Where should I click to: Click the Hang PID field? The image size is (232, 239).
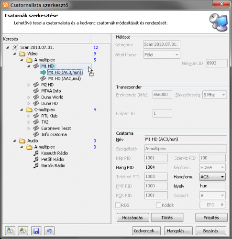pyautogui.click(x=156, y=167)
